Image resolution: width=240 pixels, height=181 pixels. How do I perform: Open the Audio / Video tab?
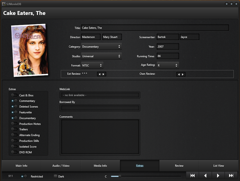pos(61,165)
